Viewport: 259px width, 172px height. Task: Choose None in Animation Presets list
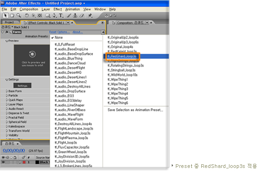[x=59, y=38]
